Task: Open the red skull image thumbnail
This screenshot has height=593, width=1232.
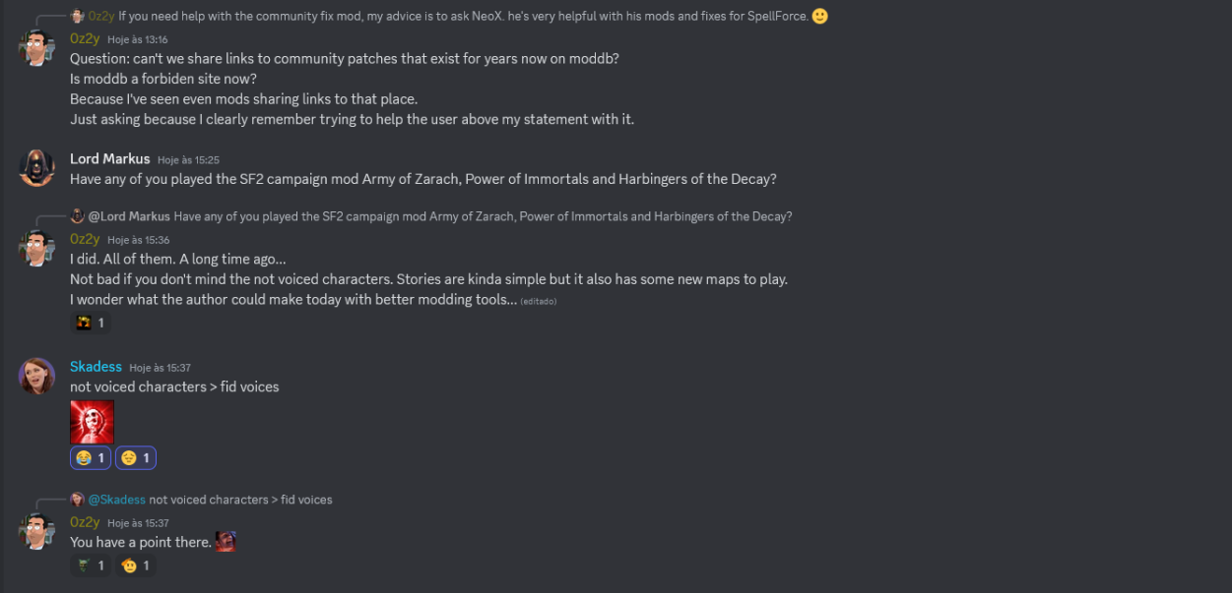Action: pyautogui.click(x=93, y=422)
